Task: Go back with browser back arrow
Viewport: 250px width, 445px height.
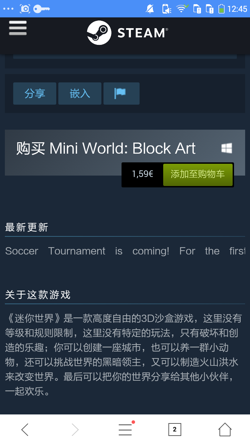Action: [25, 430]
